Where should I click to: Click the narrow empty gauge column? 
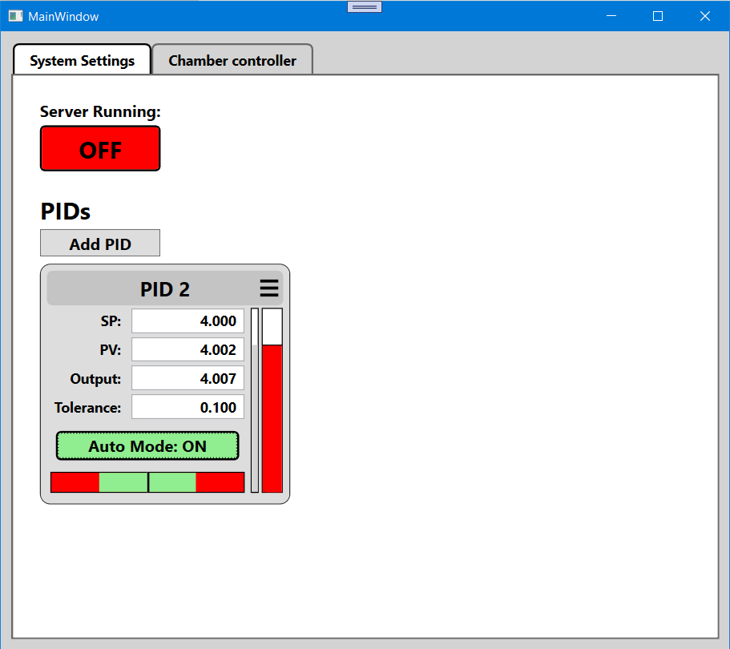coord(255,401)
